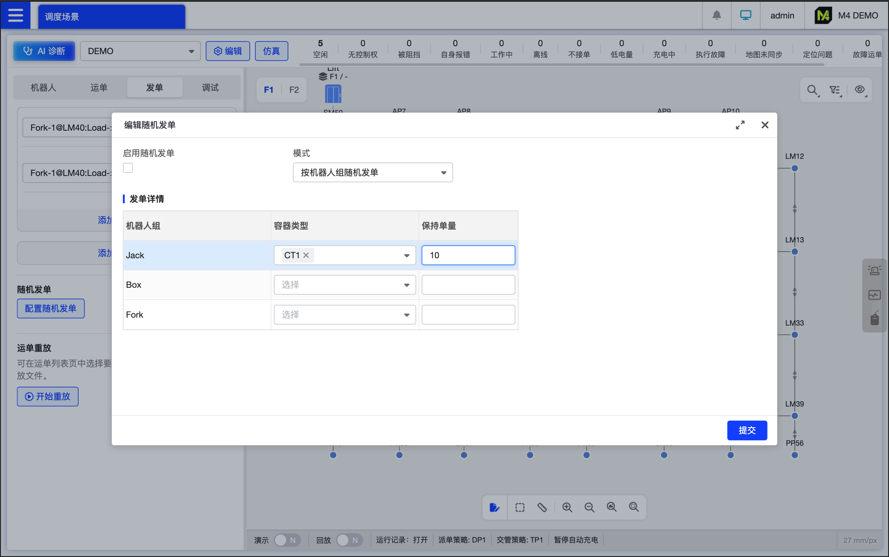The width and height of the screenshot is (889, 557).
Task: Click the hamburger menu icon
Action: pyautogui.click(x=15, y=15)
